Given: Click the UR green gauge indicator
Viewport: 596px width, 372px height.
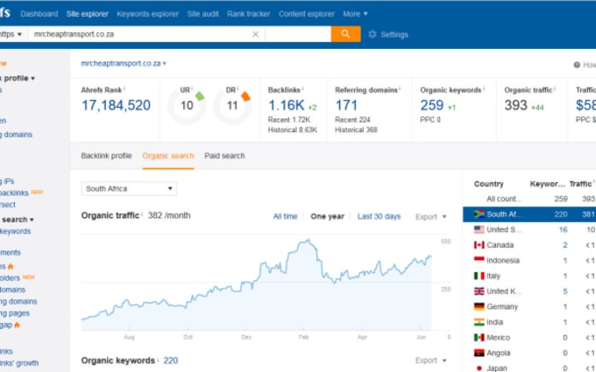Looking at the screenshot, I should coord(200,96).
